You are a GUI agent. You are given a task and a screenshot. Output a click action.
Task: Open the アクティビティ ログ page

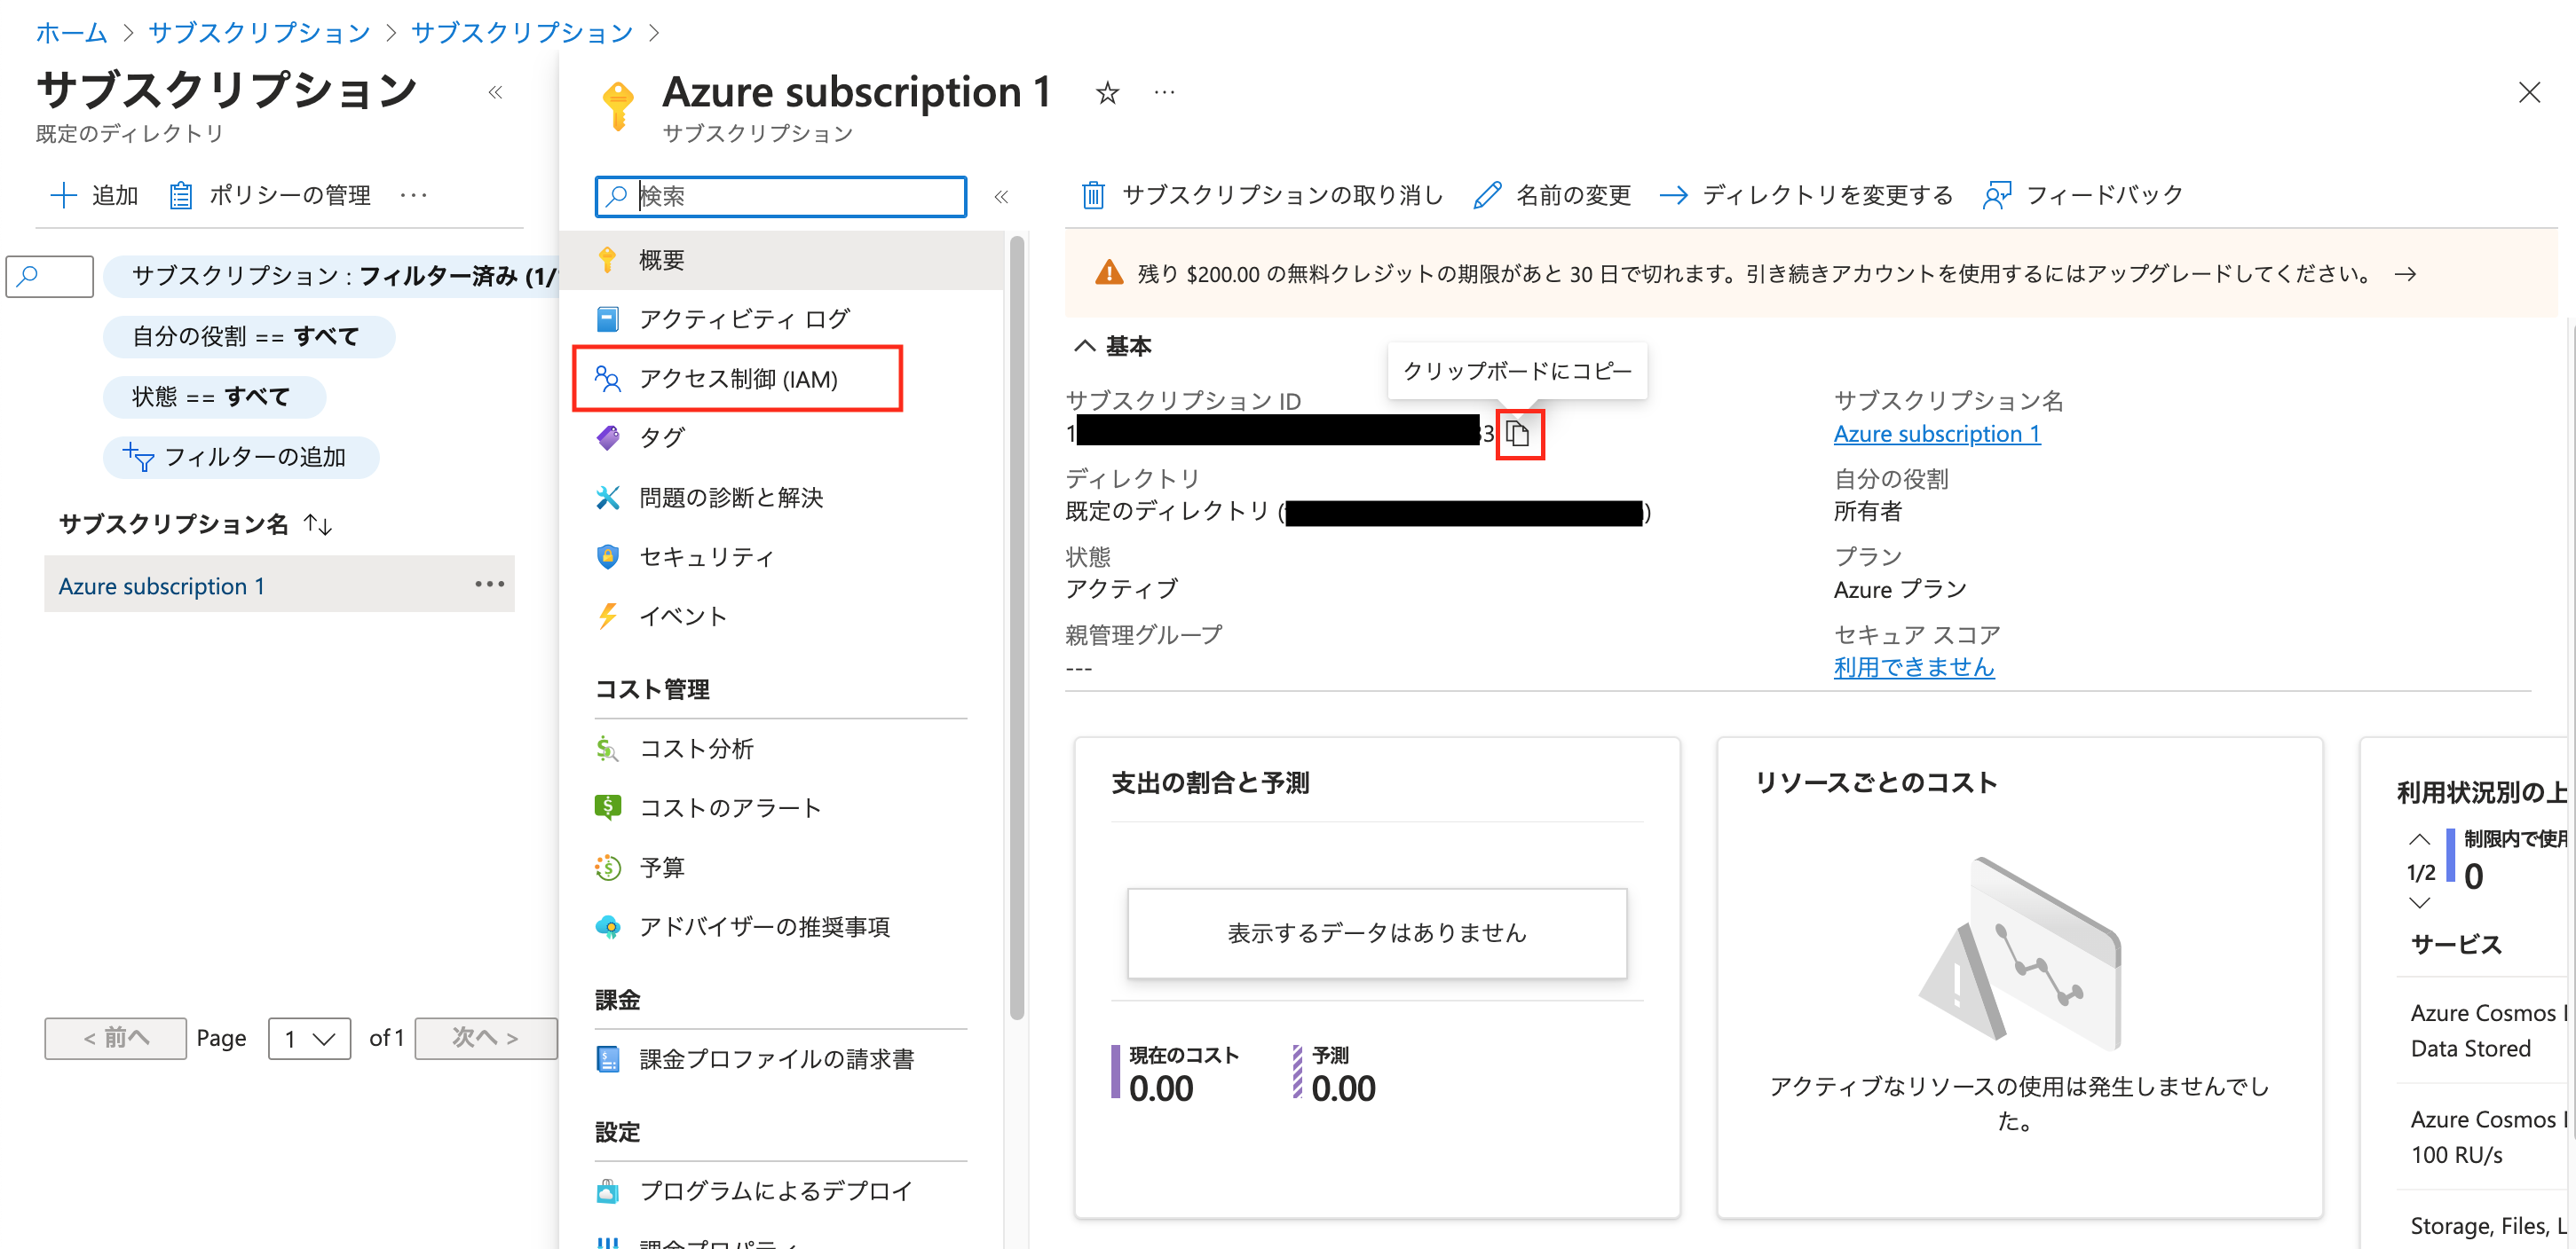(744, 318)
